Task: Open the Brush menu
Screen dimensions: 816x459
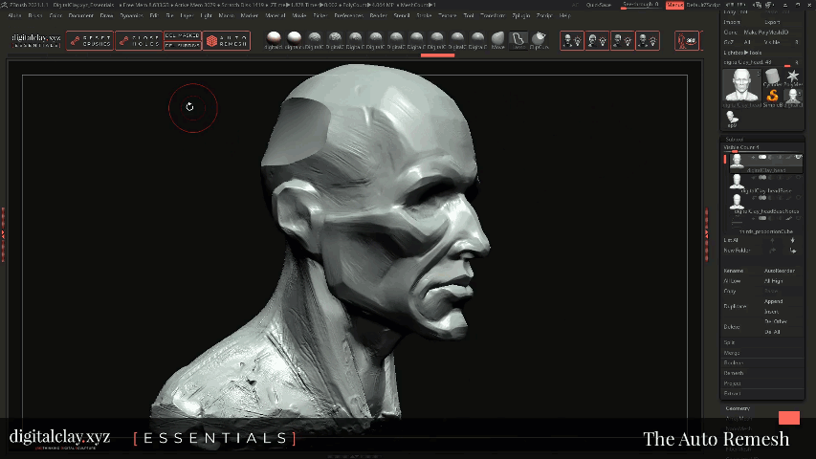Action: point(35,15)
